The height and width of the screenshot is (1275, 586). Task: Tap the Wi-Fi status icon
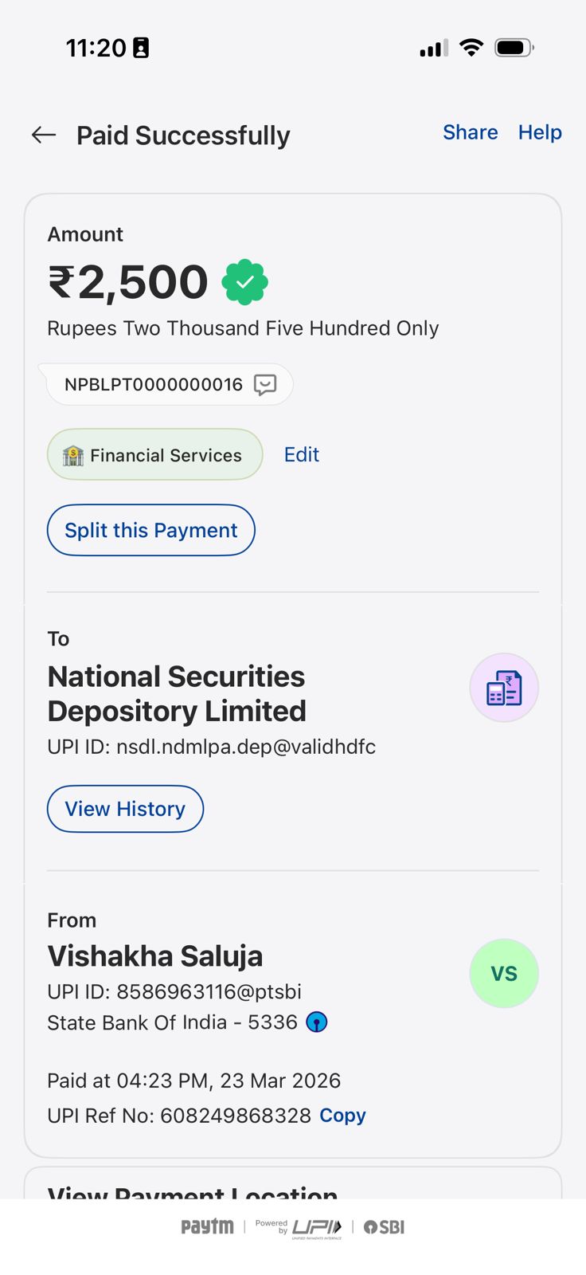point(471,48)
